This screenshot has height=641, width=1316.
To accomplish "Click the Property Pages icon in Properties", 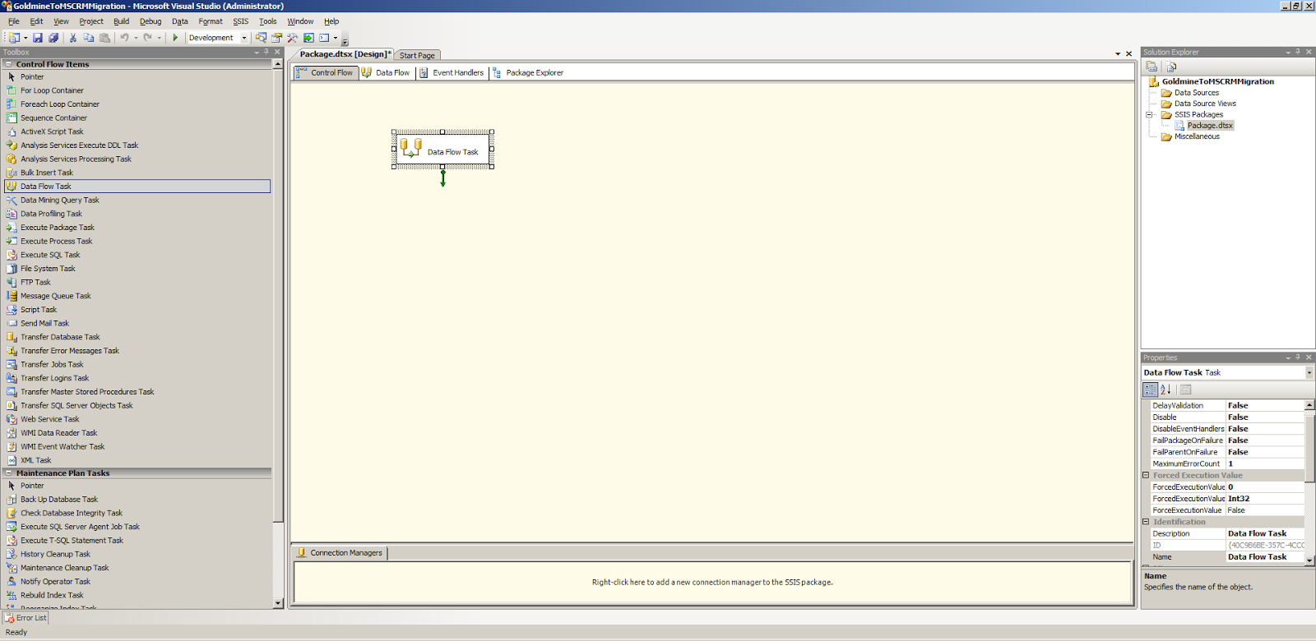I will click(x=1186, y=390).
